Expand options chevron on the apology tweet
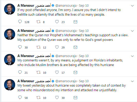The width and height of the screenshot is (137, 102). (x=132, y=6)
